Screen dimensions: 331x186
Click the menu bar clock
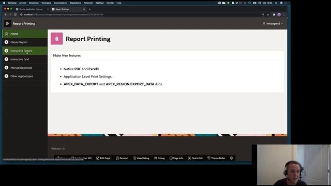tap(268, 3)
